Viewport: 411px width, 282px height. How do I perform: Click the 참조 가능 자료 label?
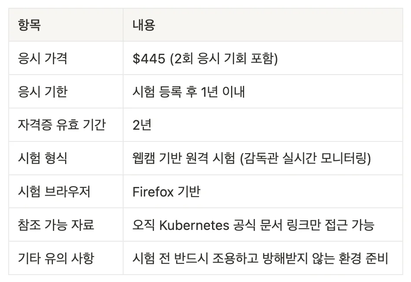pos(56,225)
